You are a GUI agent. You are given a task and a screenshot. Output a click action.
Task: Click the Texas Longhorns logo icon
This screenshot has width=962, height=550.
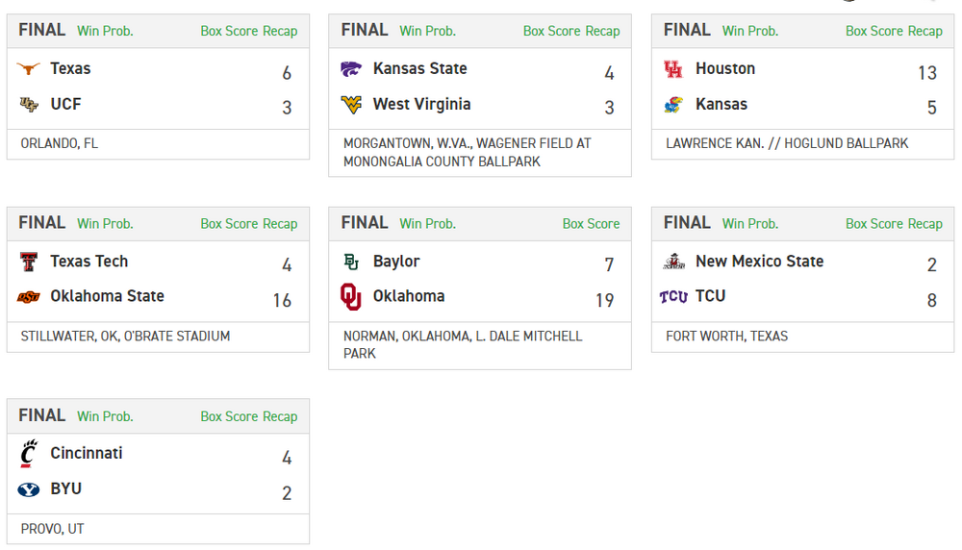click(29, 69)
